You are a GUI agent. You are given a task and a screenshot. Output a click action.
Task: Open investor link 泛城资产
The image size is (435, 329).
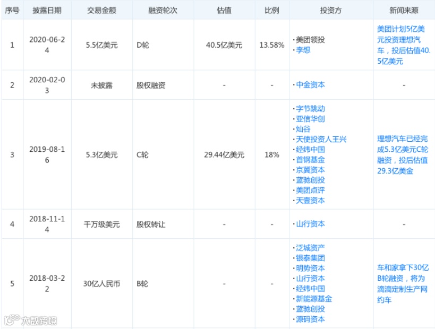[310, 248]
